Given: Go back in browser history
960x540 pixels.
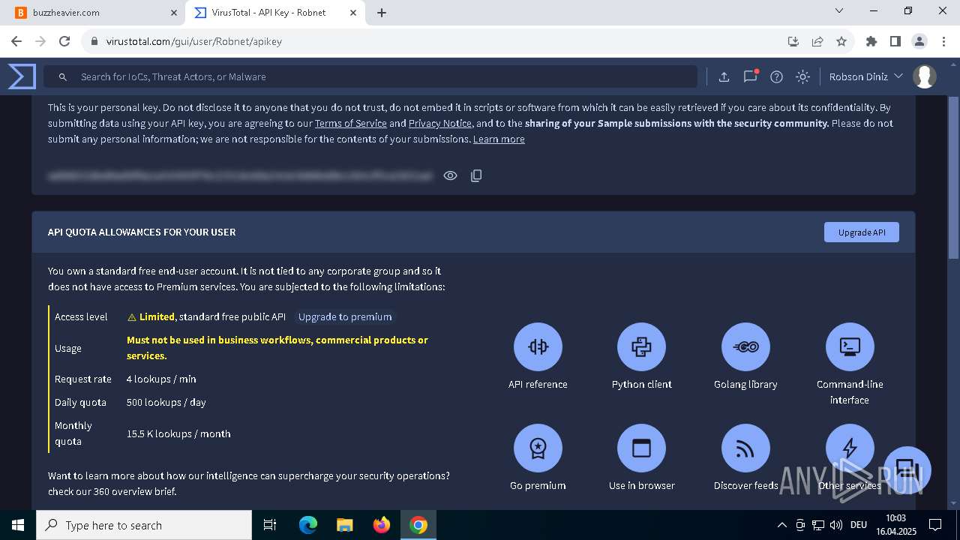Looking at the screenshot, I should point(16,41).
